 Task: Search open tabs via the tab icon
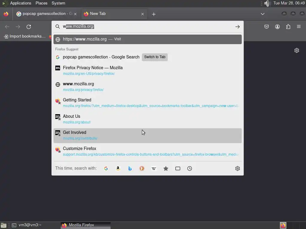click(178, 168)
